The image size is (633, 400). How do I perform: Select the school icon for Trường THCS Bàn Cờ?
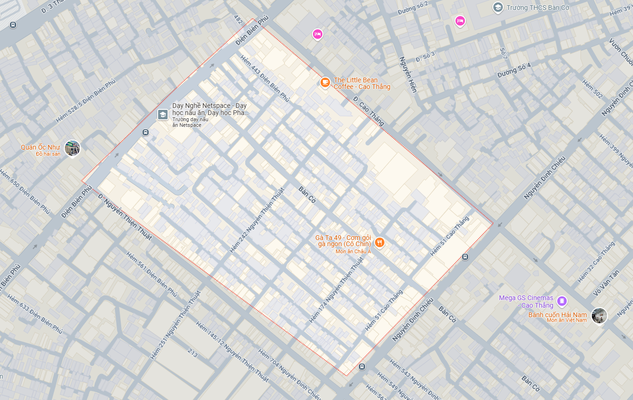click(498, 7)
